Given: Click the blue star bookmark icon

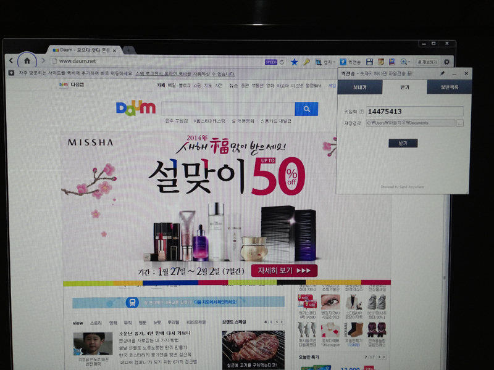Looking at the screenshot, I should pyautogui.click(x=295, y=62).
